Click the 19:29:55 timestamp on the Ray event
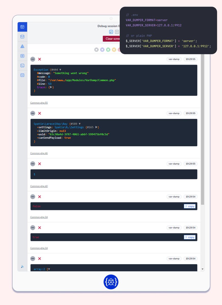222x305 pixels. point(191,113)
